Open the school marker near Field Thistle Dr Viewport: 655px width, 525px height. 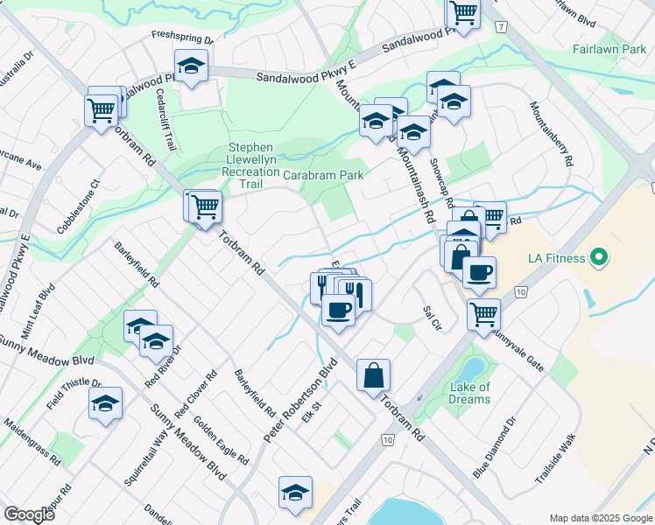105,403
